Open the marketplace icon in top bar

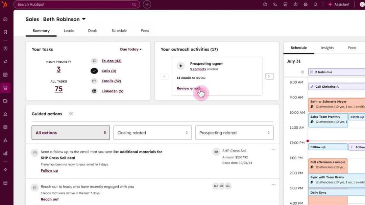click(x=285, y=4)
